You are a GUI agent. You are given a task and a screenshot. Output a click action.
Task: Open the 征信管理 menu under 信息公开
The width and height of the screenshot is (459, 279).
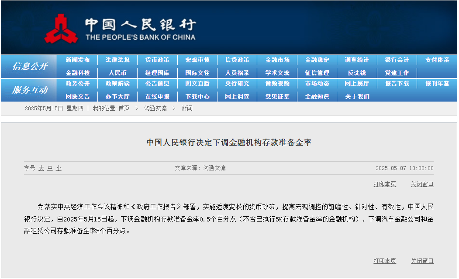pos(317,72)
